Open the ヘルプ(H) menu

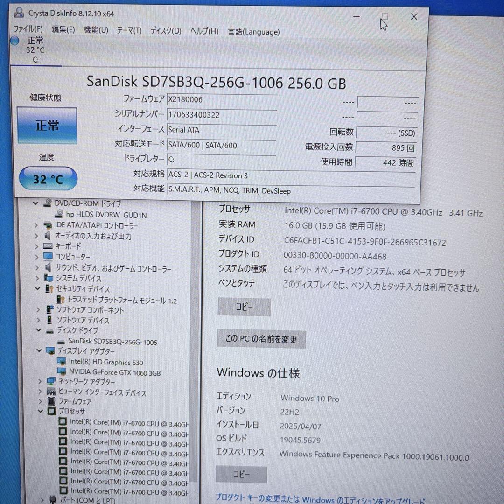[204, 31]
